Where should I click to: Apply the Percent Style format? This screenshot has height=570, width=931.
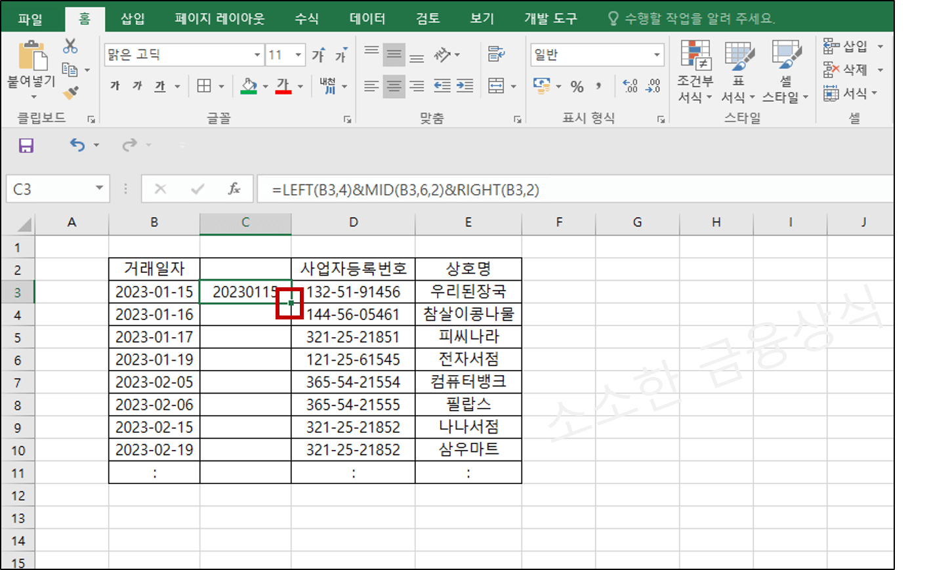pos(576,85)
